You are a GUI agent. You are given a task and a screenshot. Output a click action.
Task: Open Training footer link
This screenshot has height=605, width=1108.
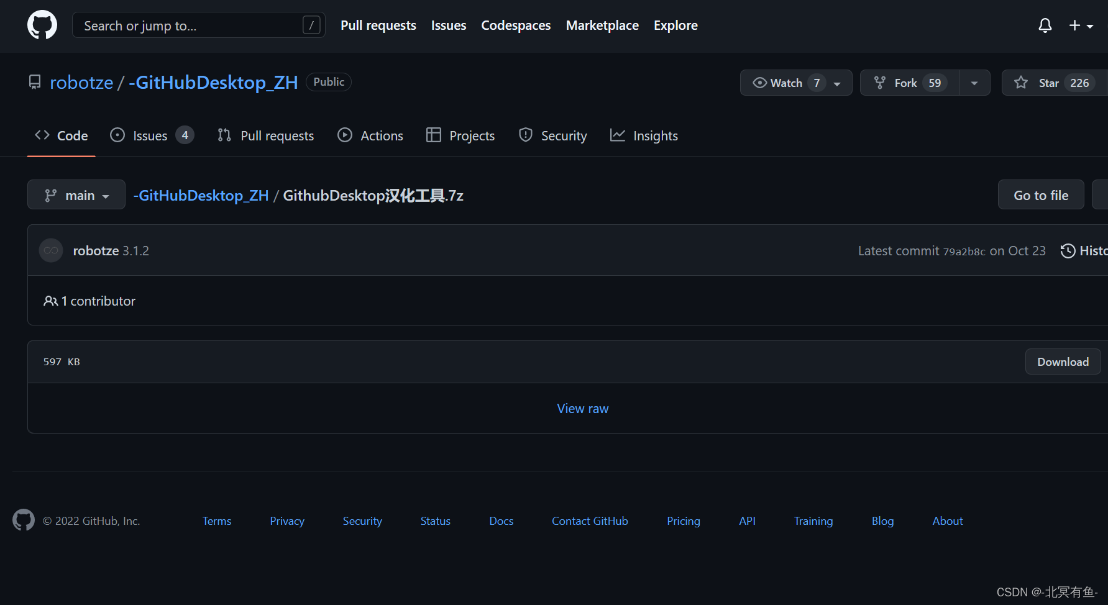coord(813,521)
